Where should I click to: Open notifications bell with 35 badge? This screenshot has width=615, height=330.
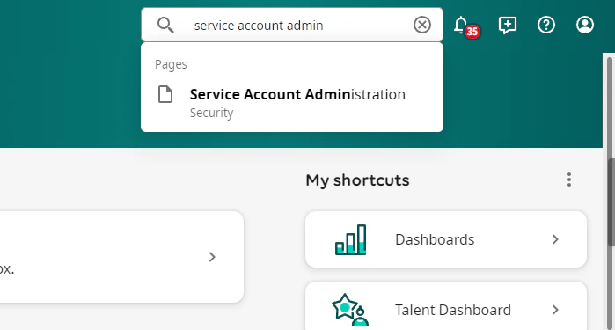click(x=466, y=26)
